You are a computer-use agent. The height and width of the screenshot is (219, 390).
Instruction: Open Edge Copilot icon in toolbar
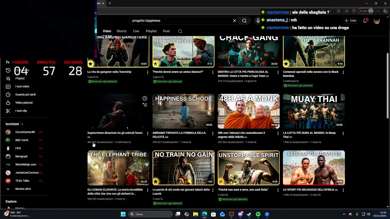point(385,11)
